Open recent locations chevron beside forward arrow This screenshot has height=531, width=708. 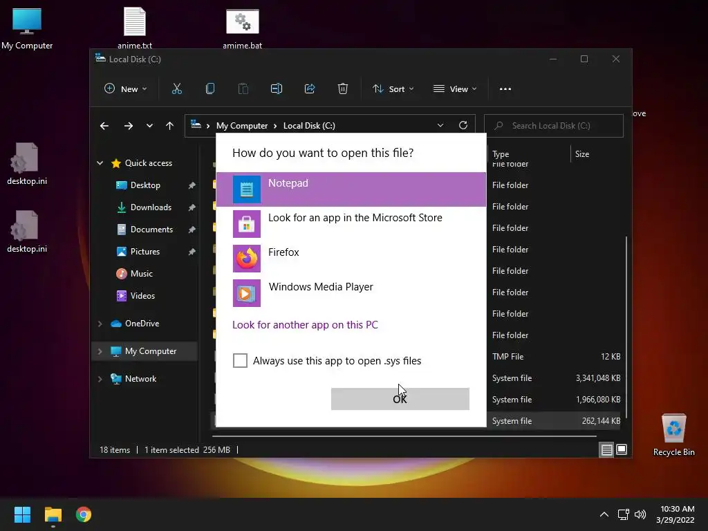coord(149,126)
